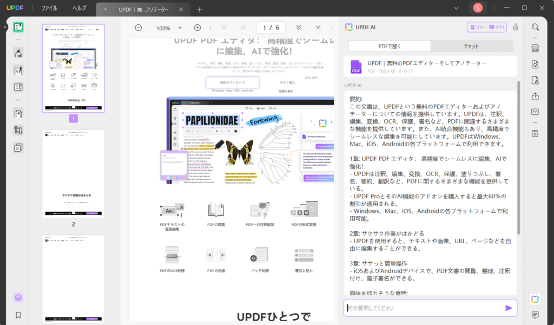Click the lock icon in AI header
The width and height of the screenshot is (554, 325).
coord(516,27)
